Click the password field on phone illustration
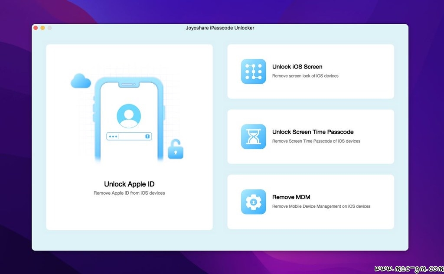444x274 pixels. click(129, 137)
